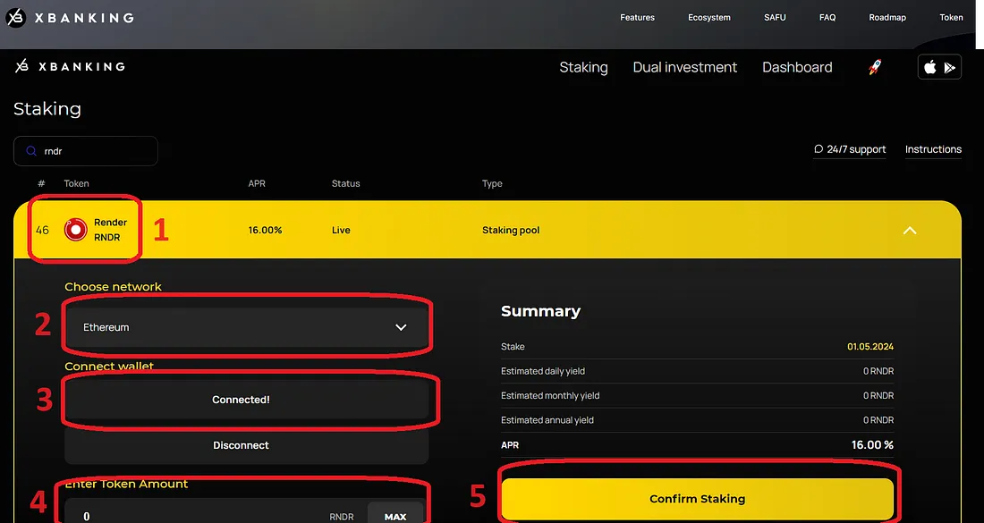Image resolution: width=984 pixels, height=523 pixels.
Task: Click the 24/7 support link
Action: point(850,149)
